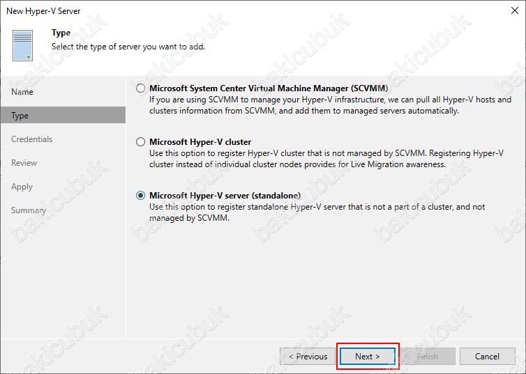Image resolution: width=526 pixels, height=374 pixels.
Task: Click the Next > button
Action: point(368,357)
